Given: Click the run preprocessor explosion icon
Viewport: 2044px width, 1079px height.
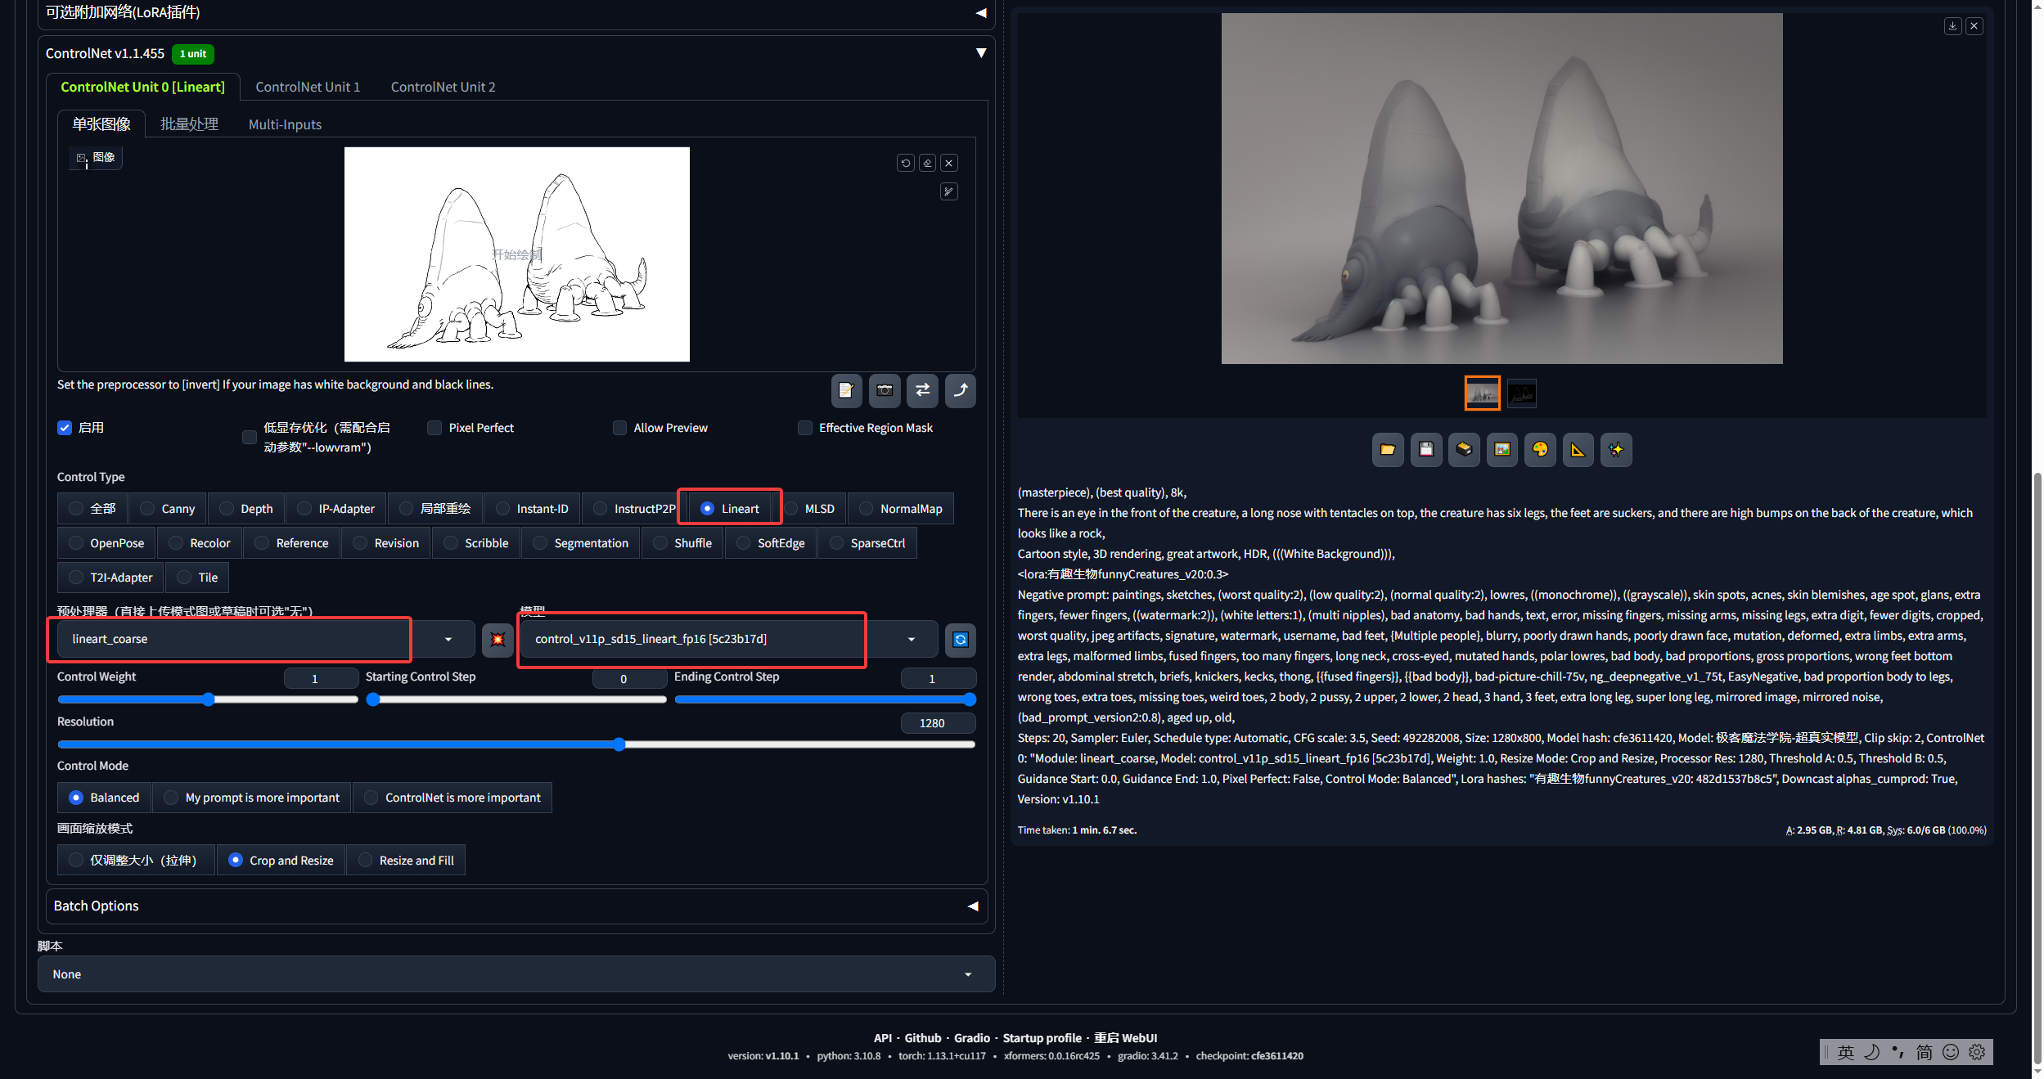Looking at the screenshot, I should click(x=497, y=640).
